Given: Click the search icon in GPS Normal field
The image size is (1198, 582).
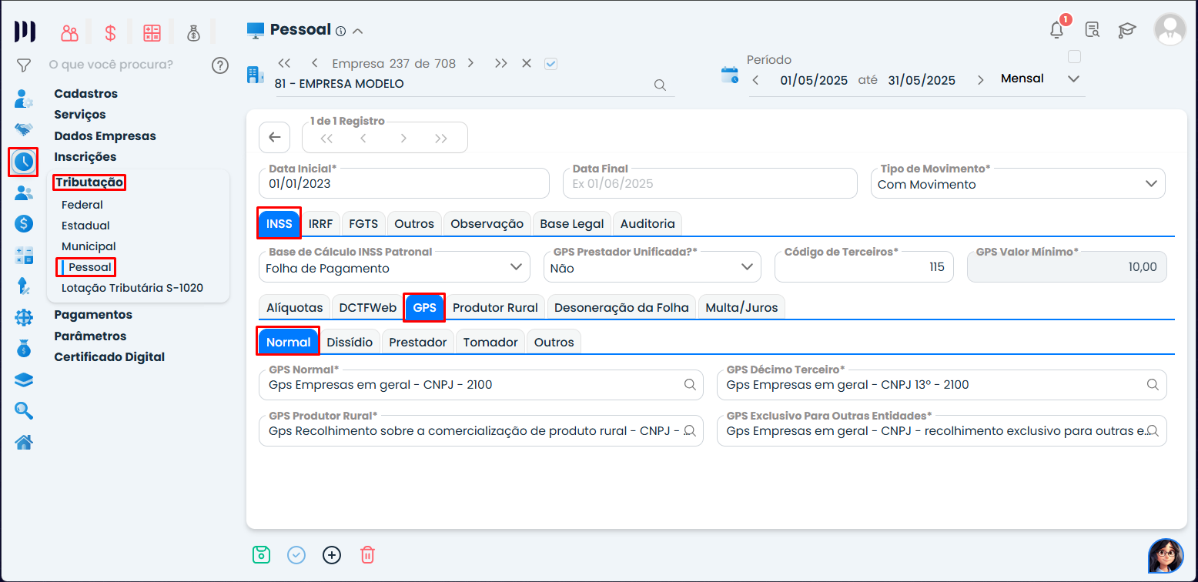Looking at the screenshot, I should [x=691, y=385].
